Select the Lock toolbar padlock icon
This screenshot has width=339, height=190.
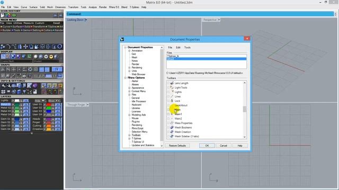(x=172, y=101)
